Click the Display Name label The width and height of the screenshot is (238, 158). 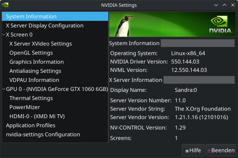(x=128, y=90)
